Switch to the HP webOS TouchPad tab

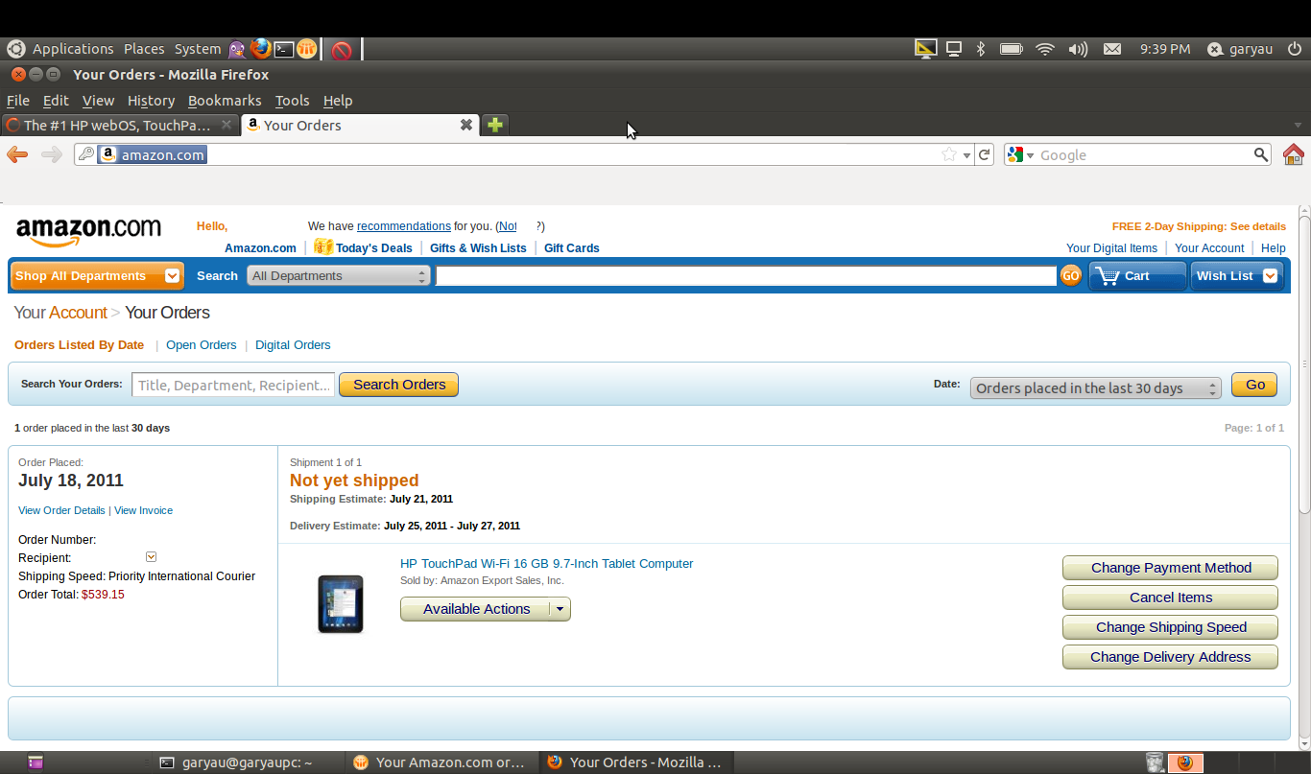119,125
